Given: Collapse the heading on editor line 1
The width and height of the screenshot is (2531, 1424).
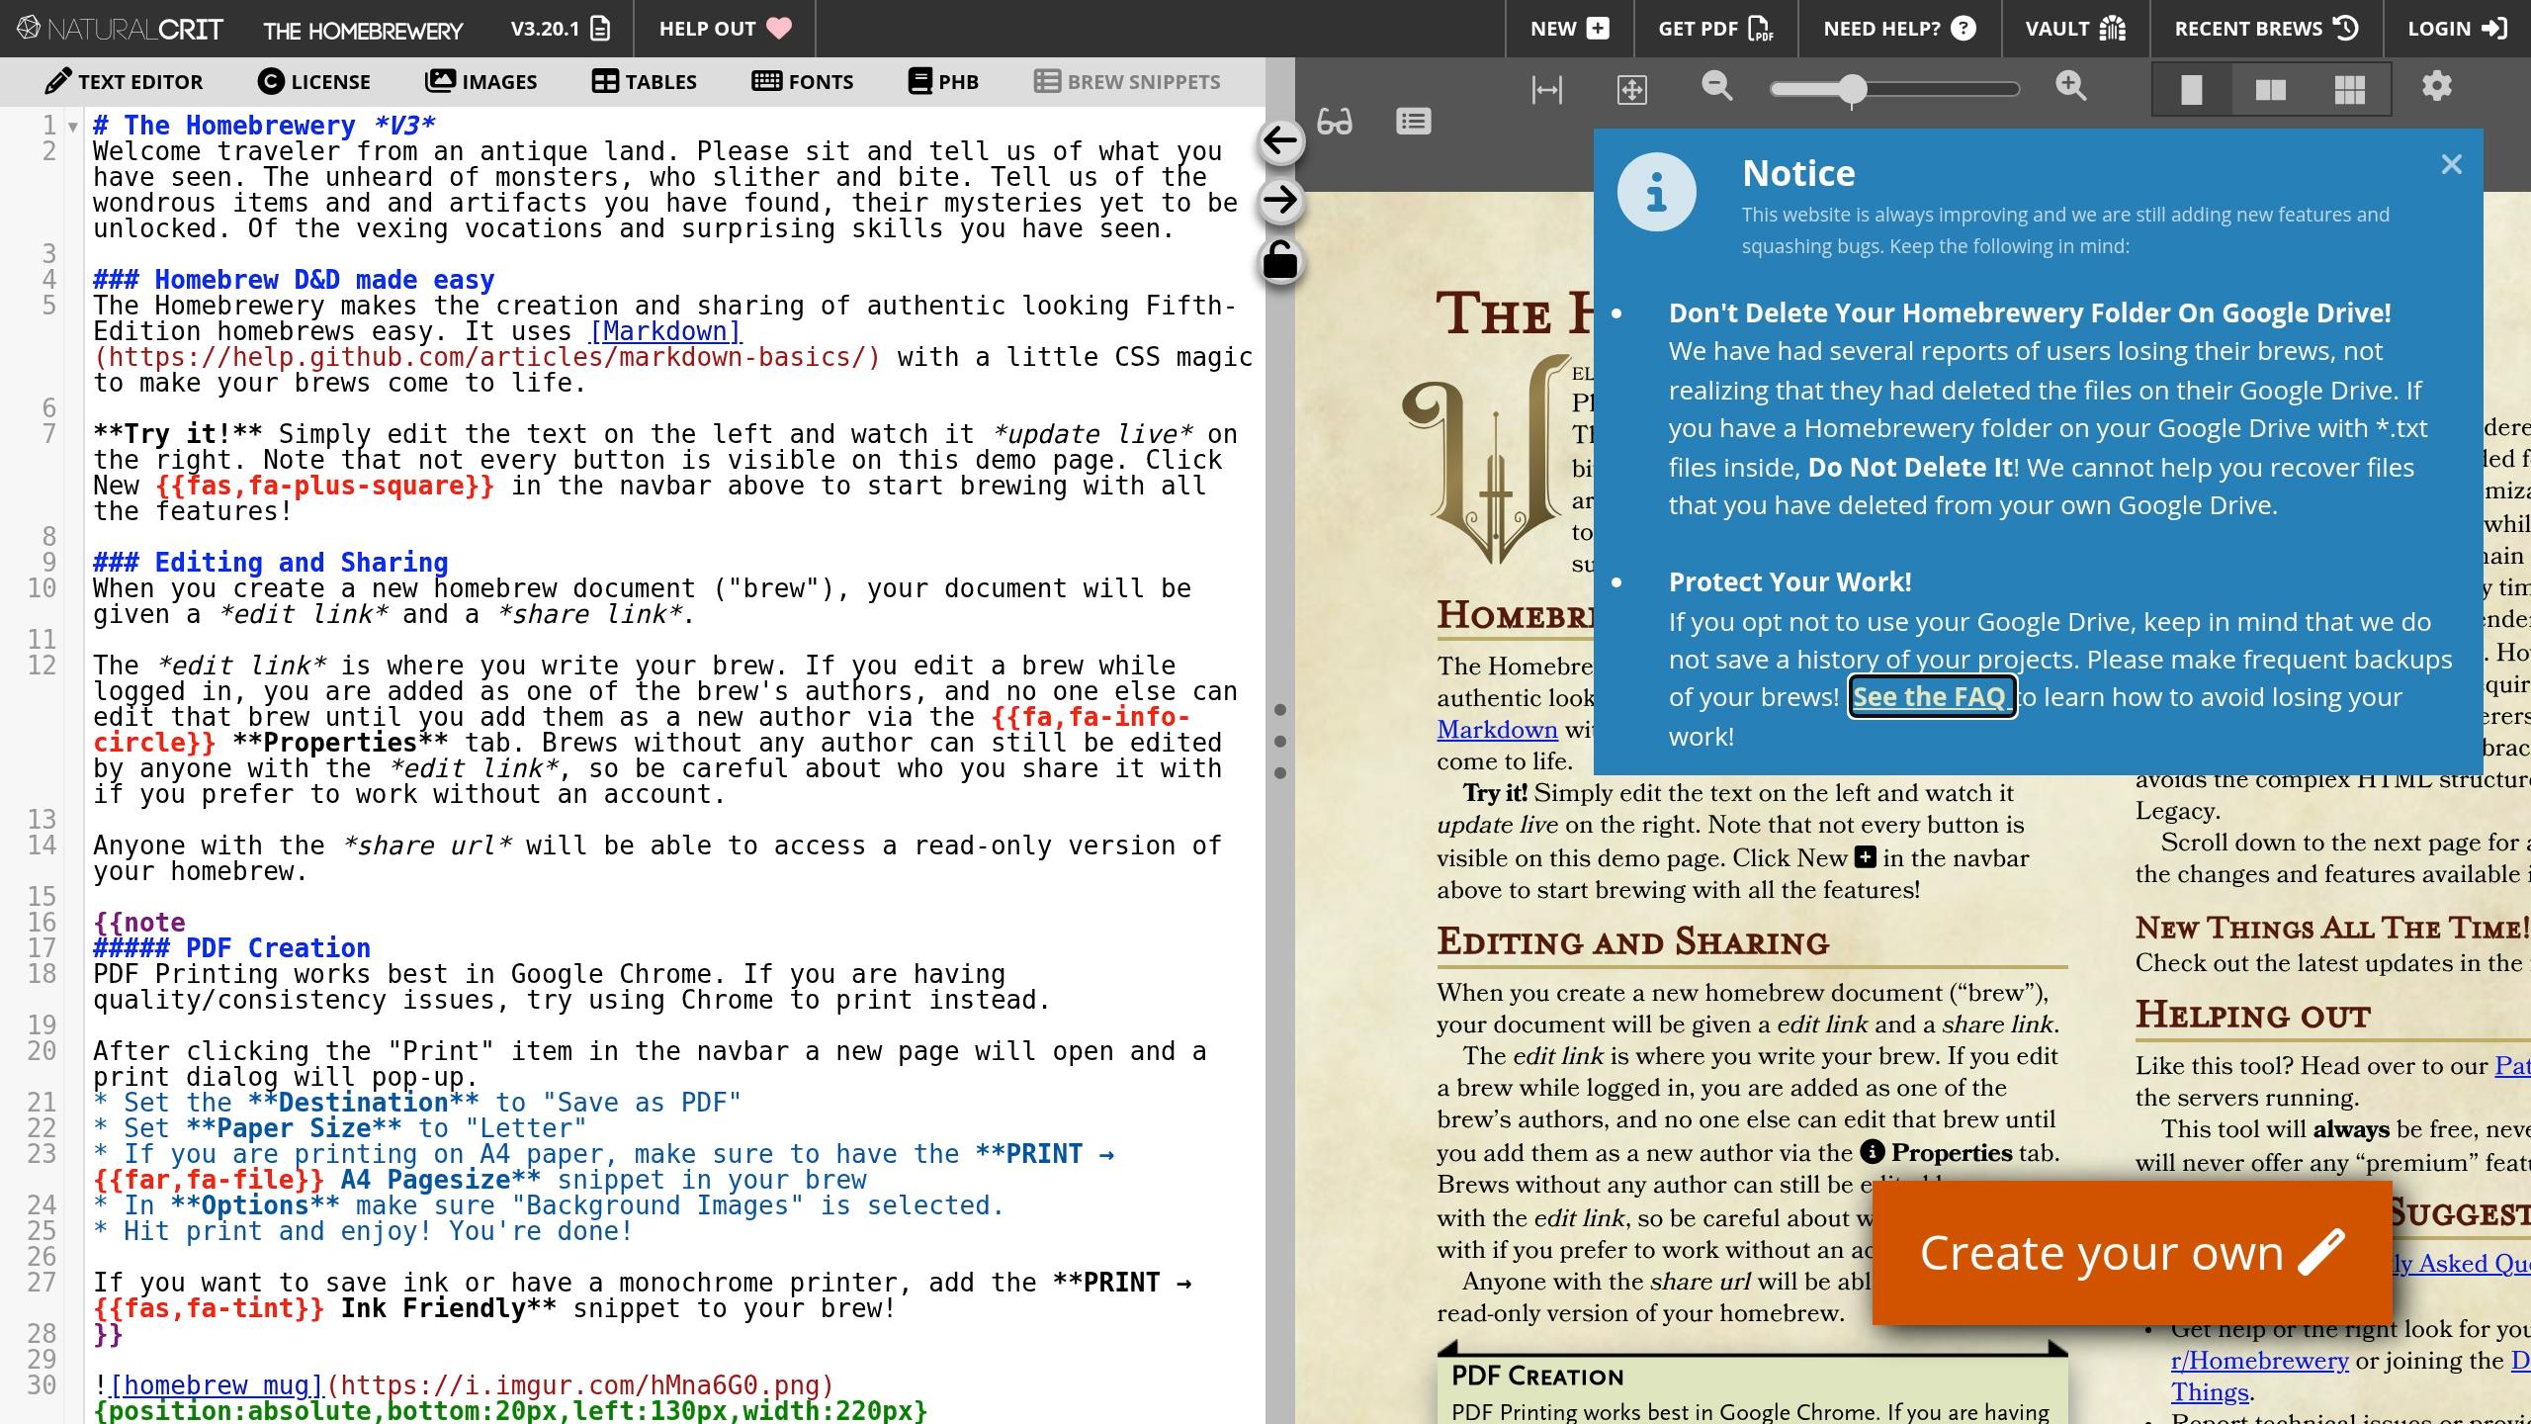Looking at the screenshot, I should pos(73,127).
